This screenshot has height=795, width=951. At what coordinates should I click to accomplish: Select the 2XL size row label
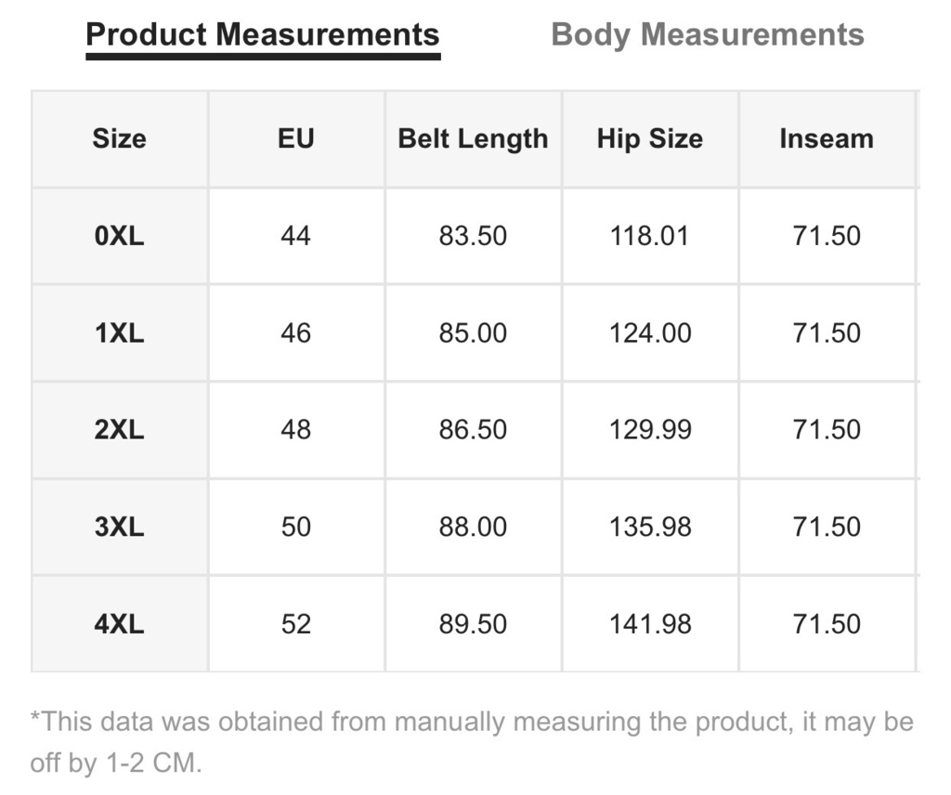[120, 429]
